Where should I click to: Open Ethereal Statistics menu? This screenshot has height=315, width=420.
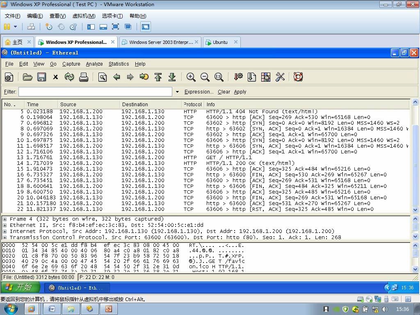[x=119, y=64]
